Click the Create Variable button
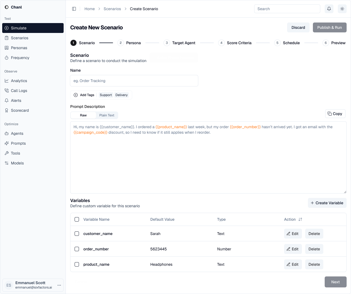This screenshot has width=351, height=294. coord(327,203)
